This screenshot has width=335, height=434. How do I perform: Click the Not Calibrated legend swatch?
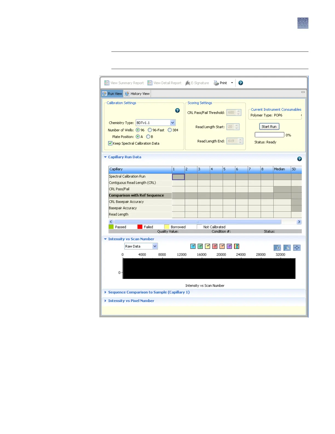click(x=199, y=227)
